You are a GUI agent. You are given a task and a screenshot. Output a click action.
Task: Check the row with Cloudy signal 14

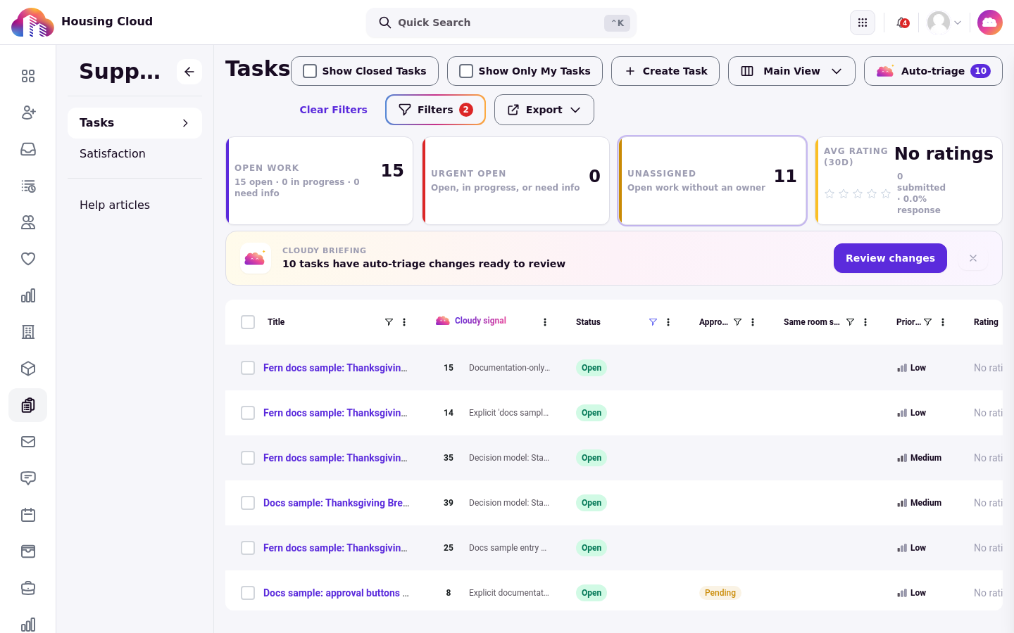pos(248,413)
